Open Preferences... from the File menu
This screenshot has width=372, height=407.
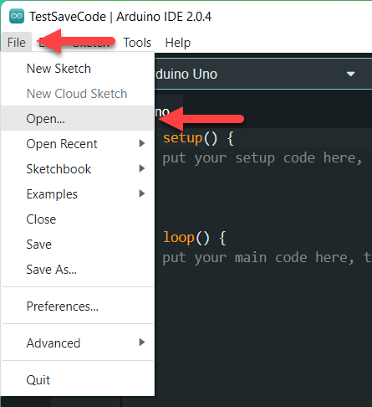[x=78, y=307]
